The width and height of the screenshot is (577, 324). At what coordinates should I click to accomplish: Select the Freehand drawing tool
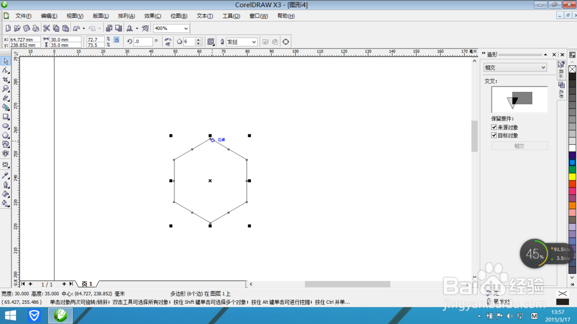[6, 98]
